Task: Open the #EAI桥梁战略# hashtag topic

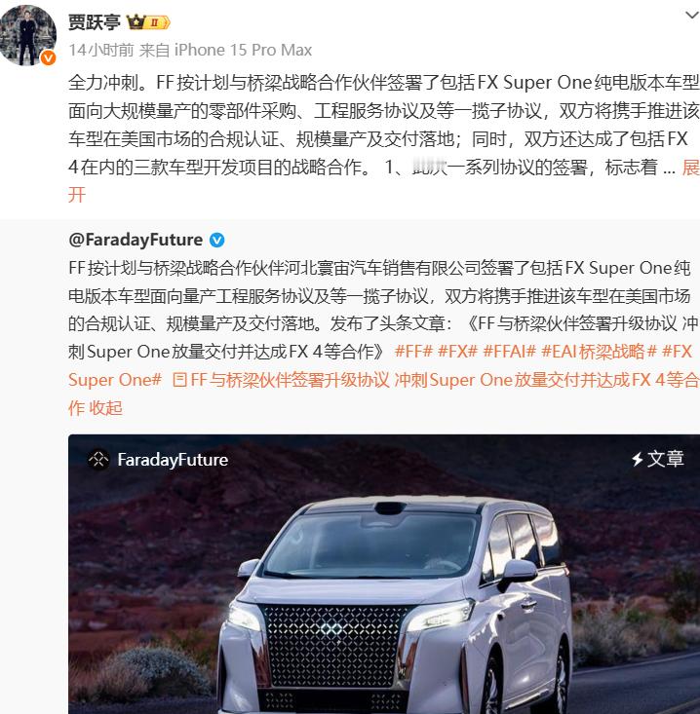Action: tap(599, 352)
